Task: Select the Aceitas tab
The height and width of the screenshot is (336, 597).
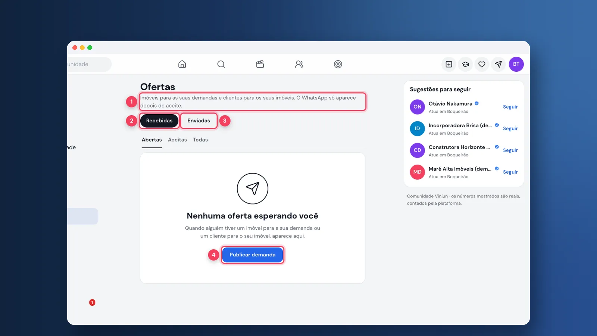Action: pos(177,140)
